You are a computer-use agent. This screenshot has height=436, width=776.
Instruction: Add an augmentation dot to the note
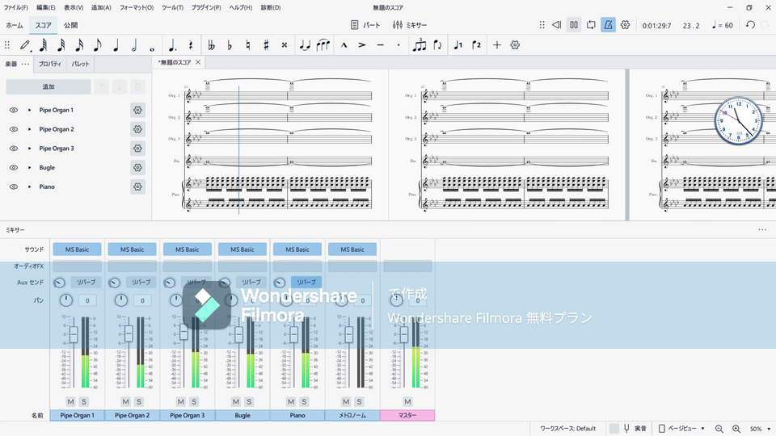[x=172, y=45]
